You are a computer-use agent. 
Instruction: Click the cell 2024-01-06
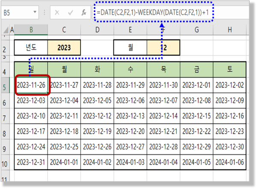point(230,162)
